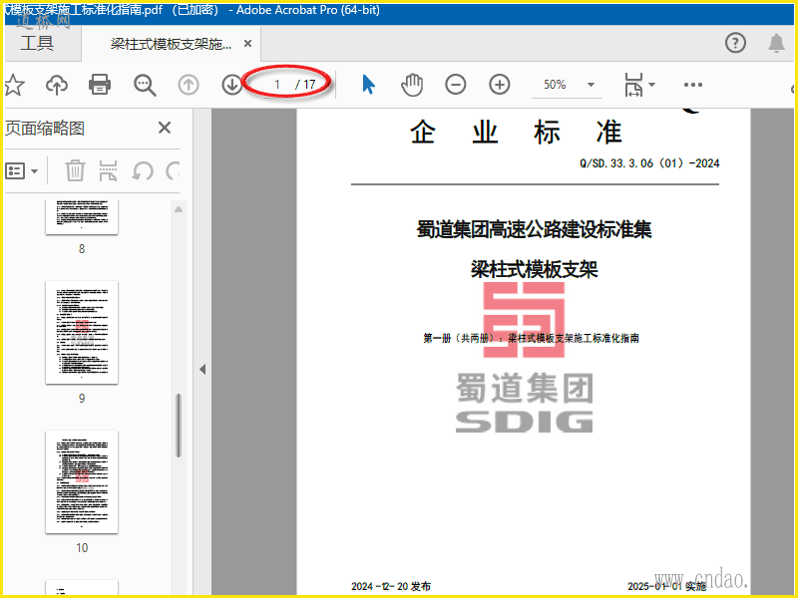Print the document with the printer icon
798x598 pixels.
pyautogui.click(x=100, y=85)
